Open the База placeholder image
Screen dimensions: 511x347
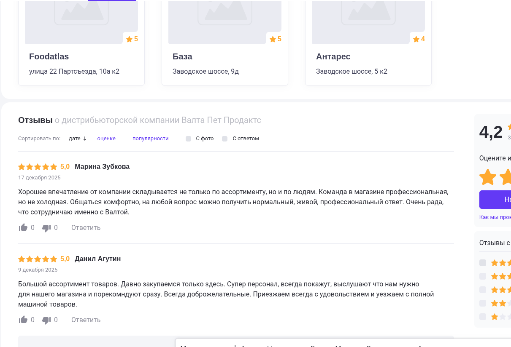[x=225, y=22]
